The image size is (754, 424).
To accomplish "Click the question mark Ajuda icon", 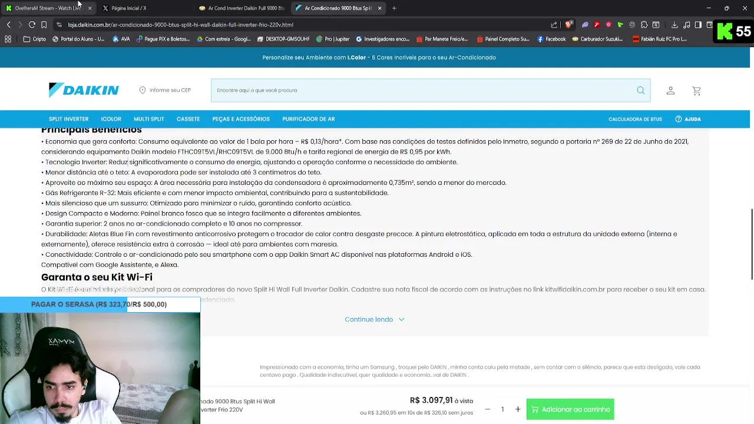I will point(679,119).
